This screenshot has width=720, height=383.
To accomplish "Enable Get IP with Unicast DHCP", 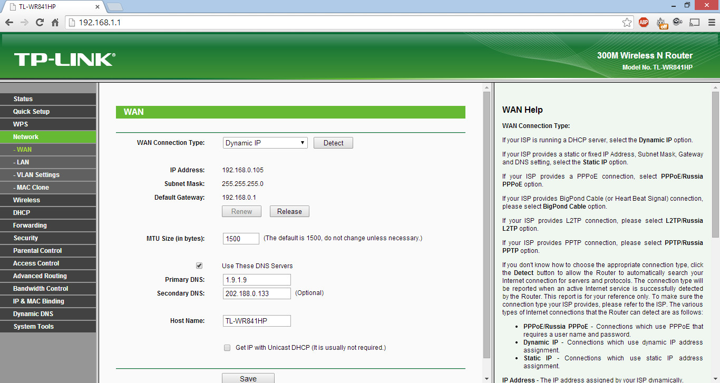I will click(227, 348).
